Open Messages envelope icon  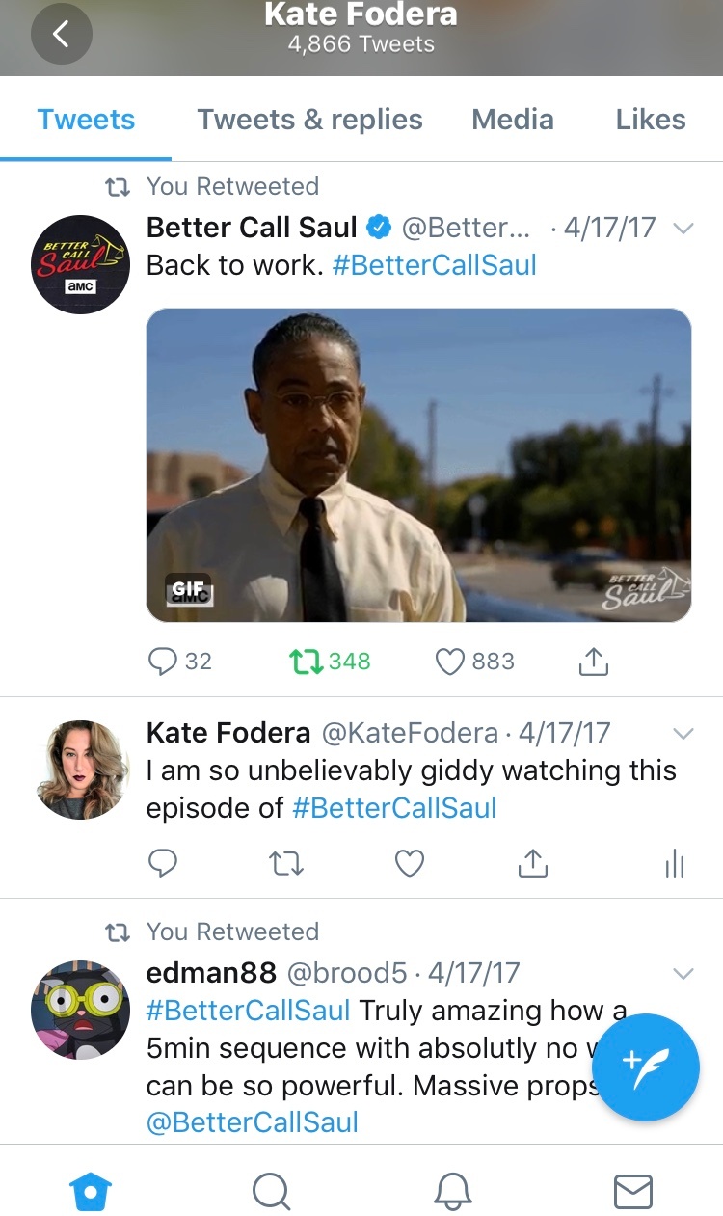coord(633,1192)
